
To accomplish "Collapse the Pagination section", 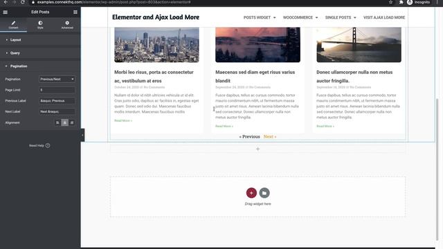I will pos(40,66).
